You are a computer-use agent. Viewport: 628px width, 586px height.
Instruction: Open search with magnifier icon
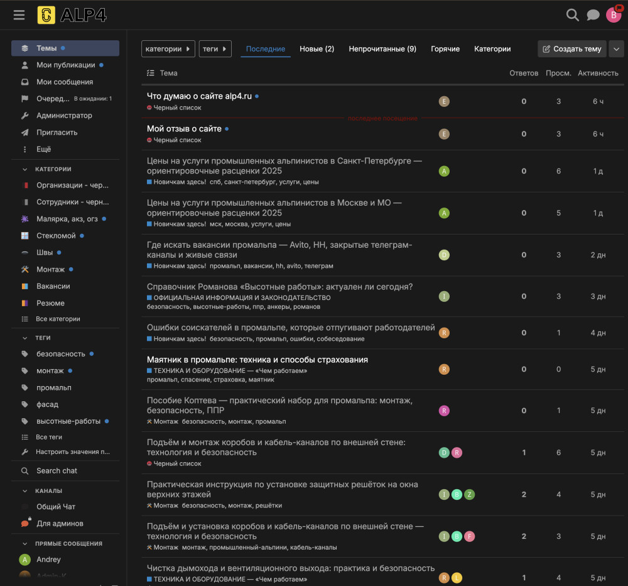(x=572, y=15)
